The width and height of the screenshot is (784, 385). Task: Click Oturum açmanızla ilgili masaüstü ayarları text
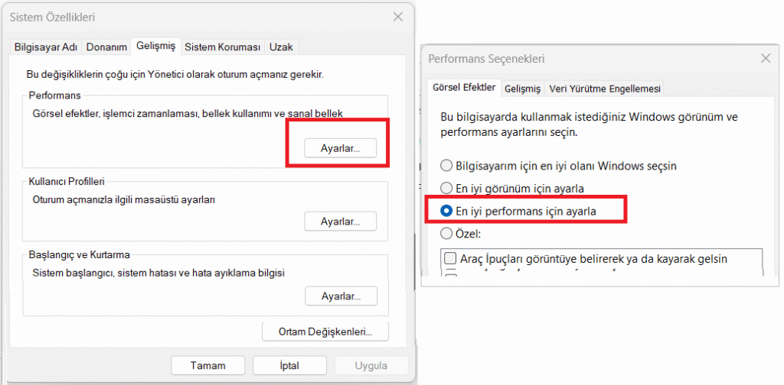pyautogui.click(x=123, y=200)
